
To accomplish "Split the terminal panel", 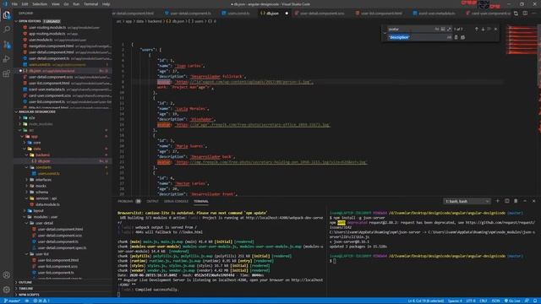I will coord(507,201).
